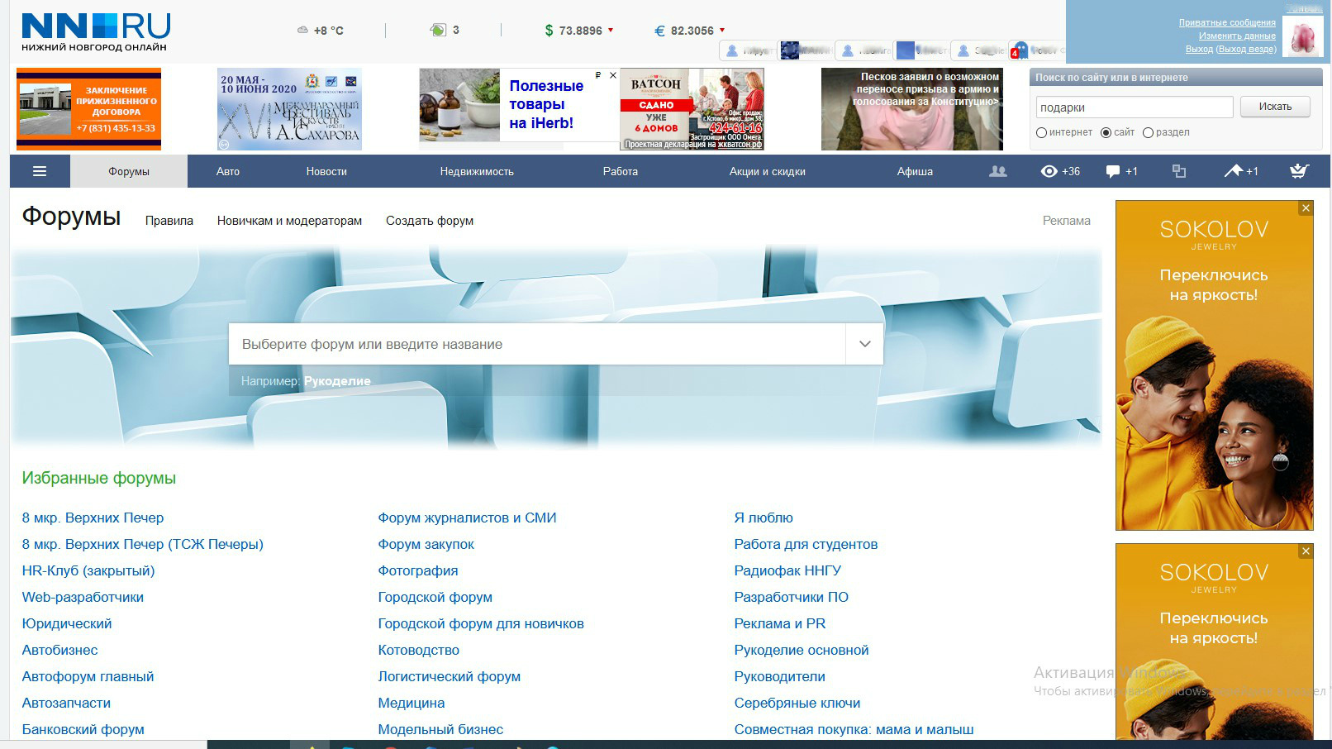
Task: Open the 'HR-Клуб (закрытый)' forum
Action: pyautogui.click(x=88, y=570)
